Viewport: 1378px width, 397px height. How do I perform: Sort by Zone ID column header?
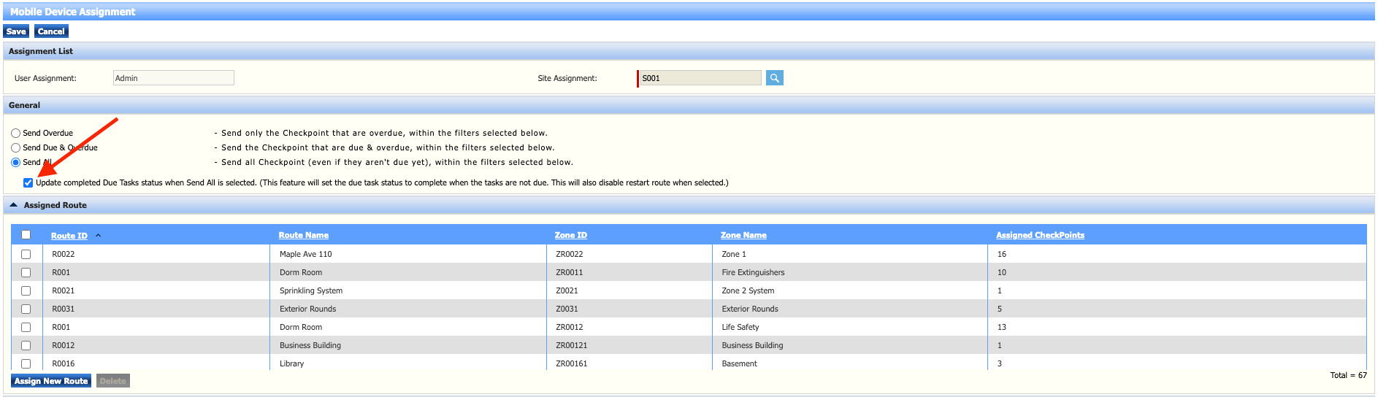pos(570,236)
